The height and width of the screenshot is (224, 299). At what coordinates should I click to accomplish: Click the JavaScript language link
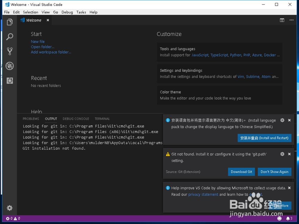click(x=200, y=55)
